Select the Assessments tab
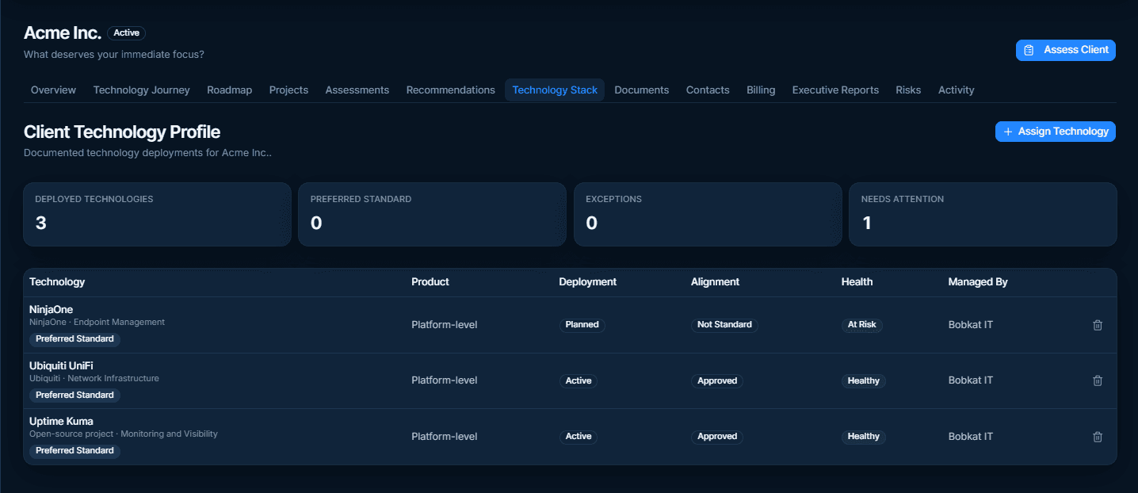This screenshot has height=493, width=1138. coord(357,90)
